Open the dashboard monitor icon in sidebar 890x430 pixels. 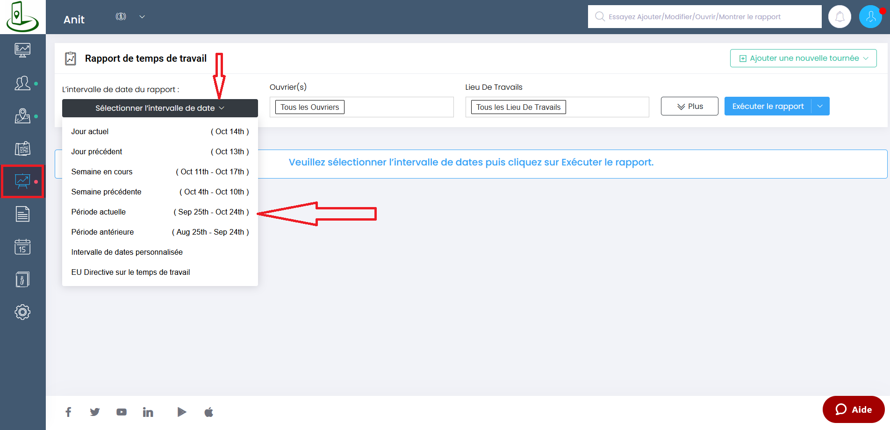(x=22, y=50)
